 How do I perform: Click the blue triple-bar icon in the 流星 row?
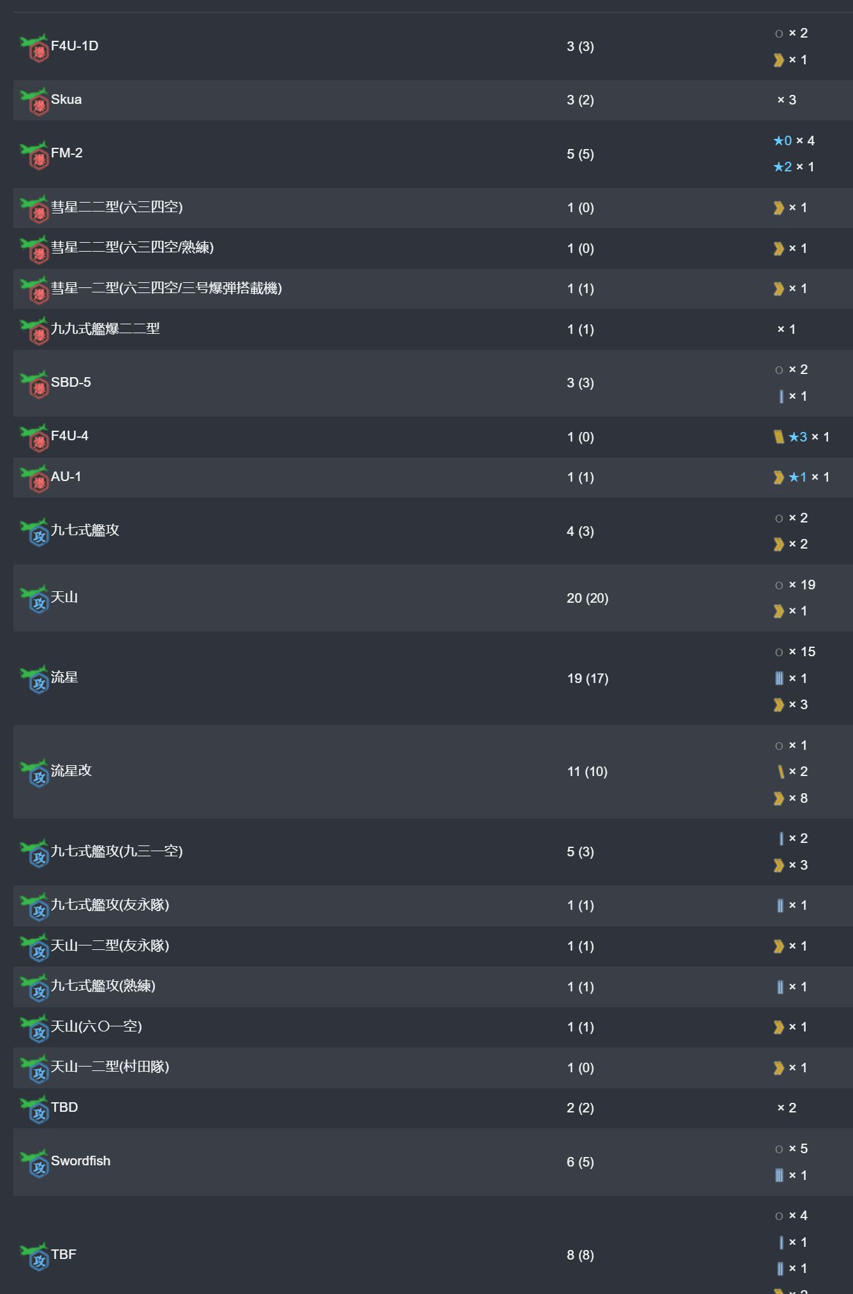click(779, 678)
